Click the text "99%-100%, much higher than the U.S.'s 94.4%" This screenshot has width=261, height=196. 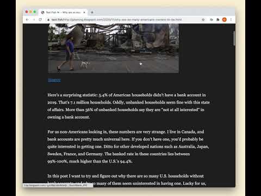pyautogui.click(x=90, y=161)
